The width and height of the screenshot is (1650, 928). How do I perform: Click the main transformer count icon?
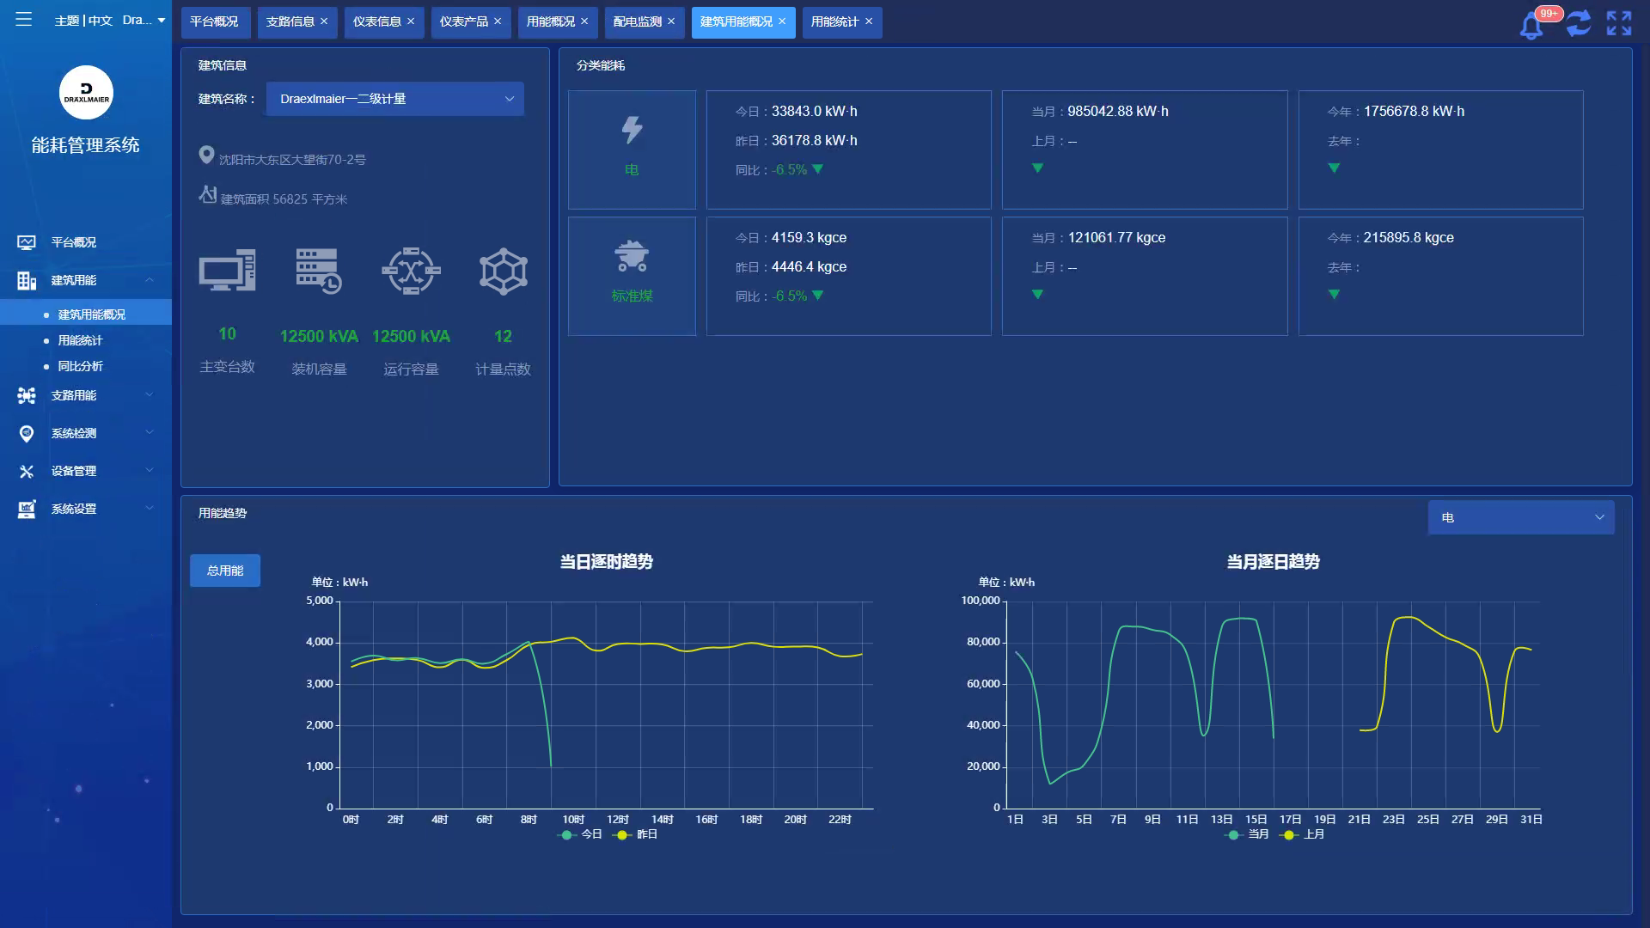[x=227, y=271]
